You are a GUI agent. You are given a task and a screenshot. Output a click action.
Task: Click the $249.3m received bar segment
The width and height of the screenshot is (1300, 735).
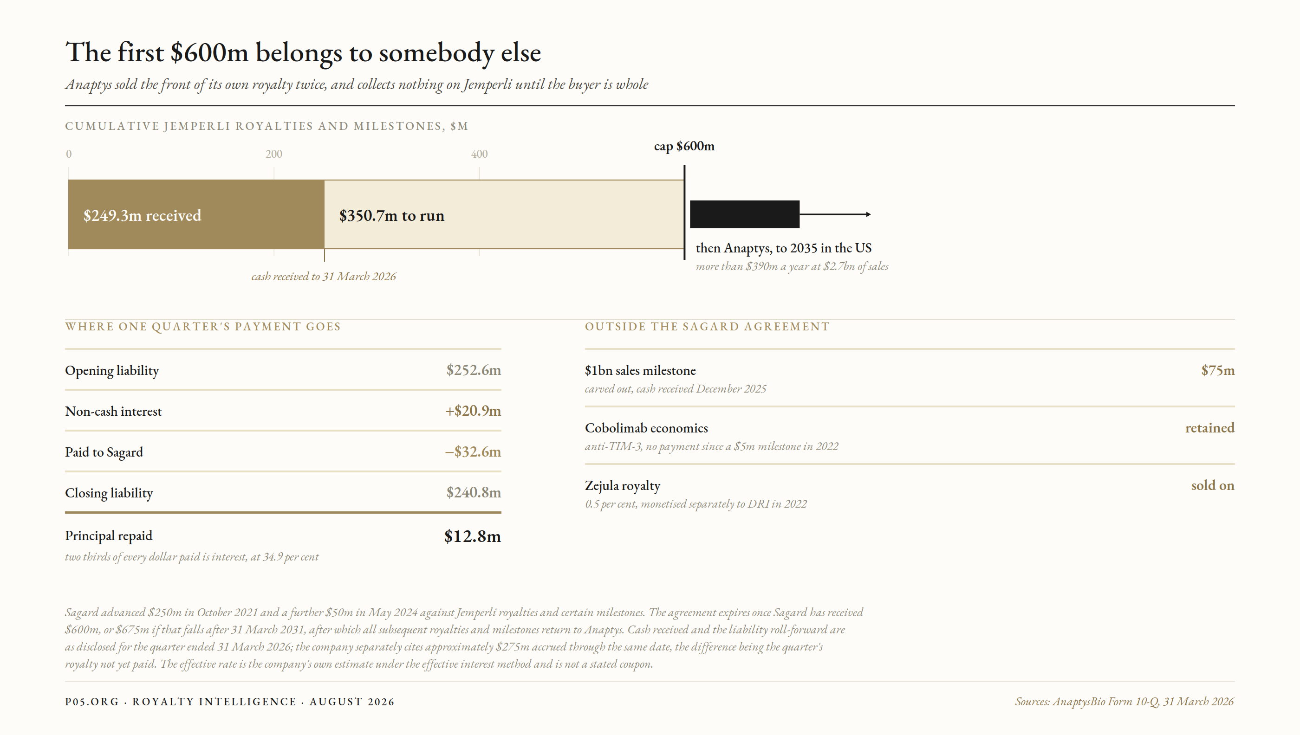pyautogui.click(x=196, y=214)
